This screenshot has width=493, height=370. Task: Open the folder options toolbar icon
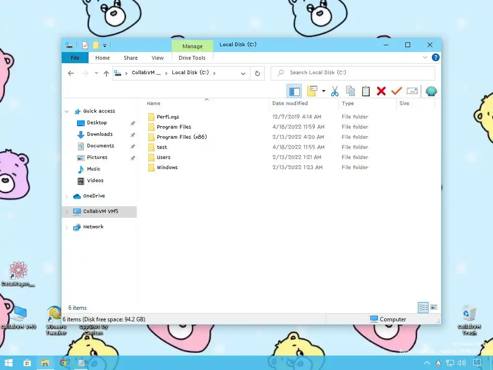312,91
